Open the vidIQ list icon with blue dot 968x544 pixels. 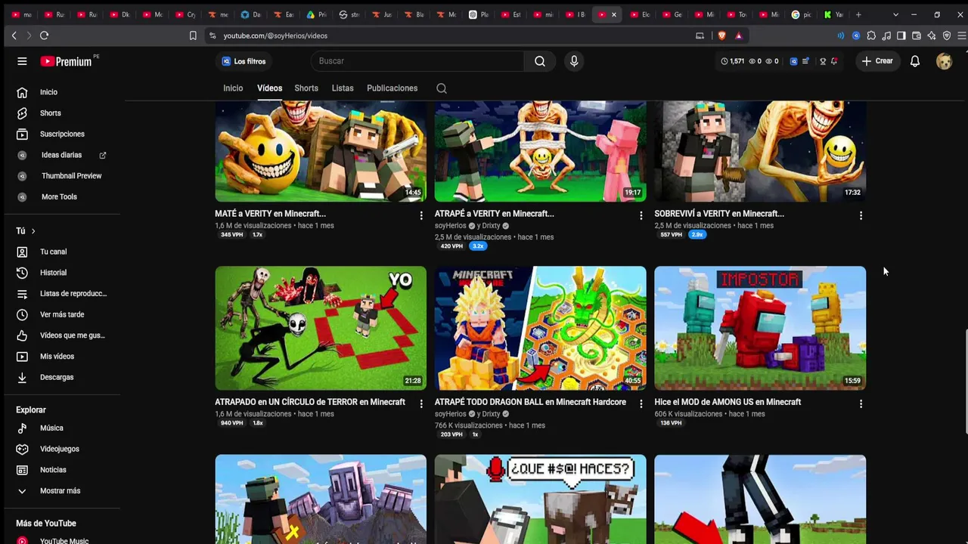[x=806, y=61]
